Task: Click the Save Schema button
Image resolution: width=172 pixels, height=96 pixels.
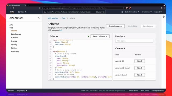Action: pos(148,26)
